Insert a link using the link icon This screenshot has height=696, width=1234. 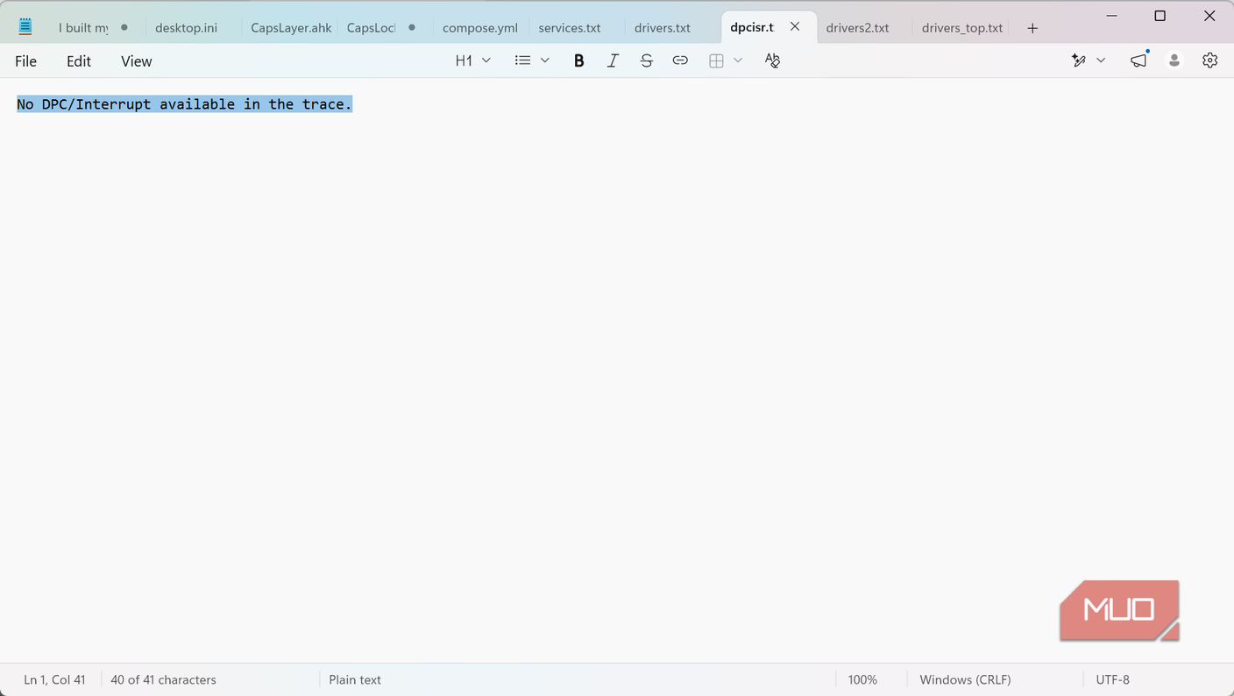pyautogui.click(x=680, y=60)
